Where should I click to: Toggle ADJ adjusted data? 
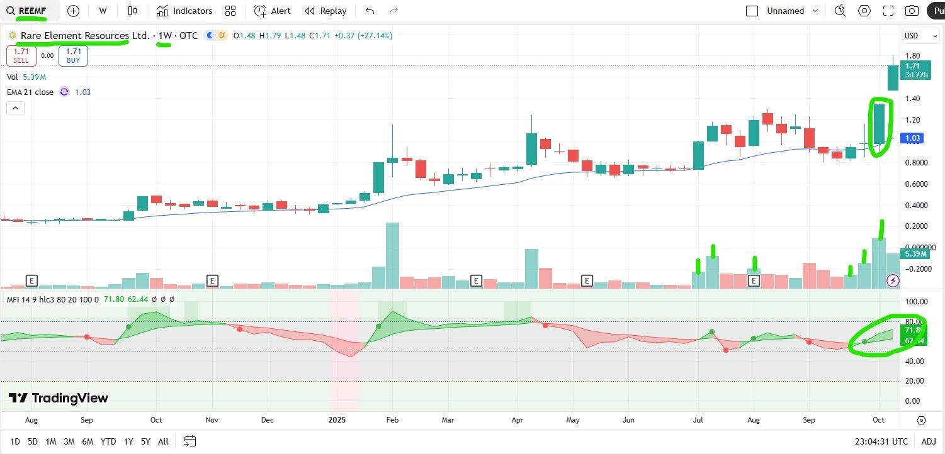[x=928, y=441]
